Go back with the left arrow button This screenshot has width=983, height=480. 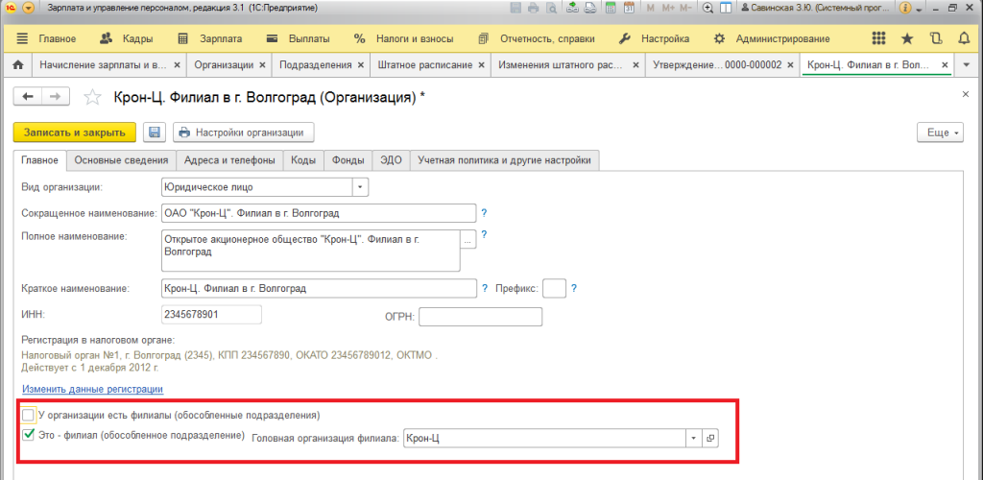click(28, 97)
